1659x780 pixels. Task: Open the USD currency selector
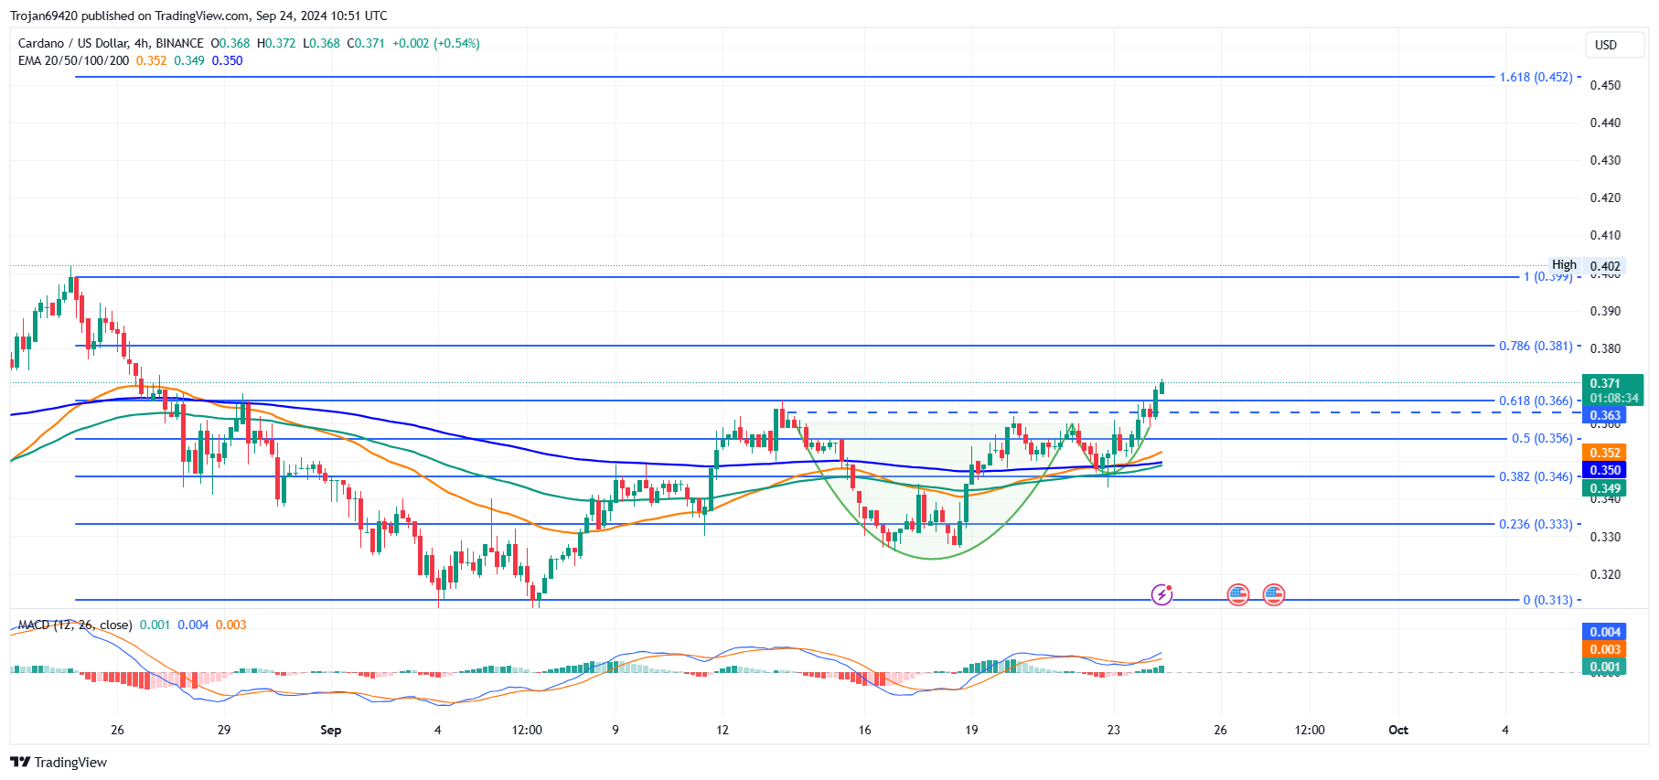1614,45
